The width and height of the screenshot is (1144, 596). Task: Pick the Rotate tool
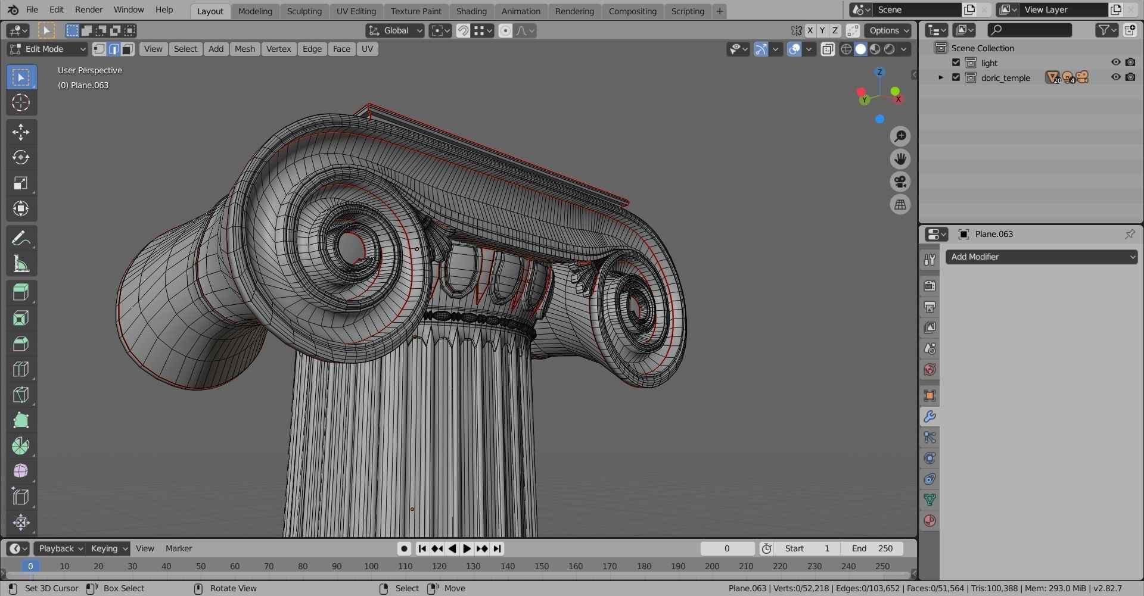[x=21, y=157]
